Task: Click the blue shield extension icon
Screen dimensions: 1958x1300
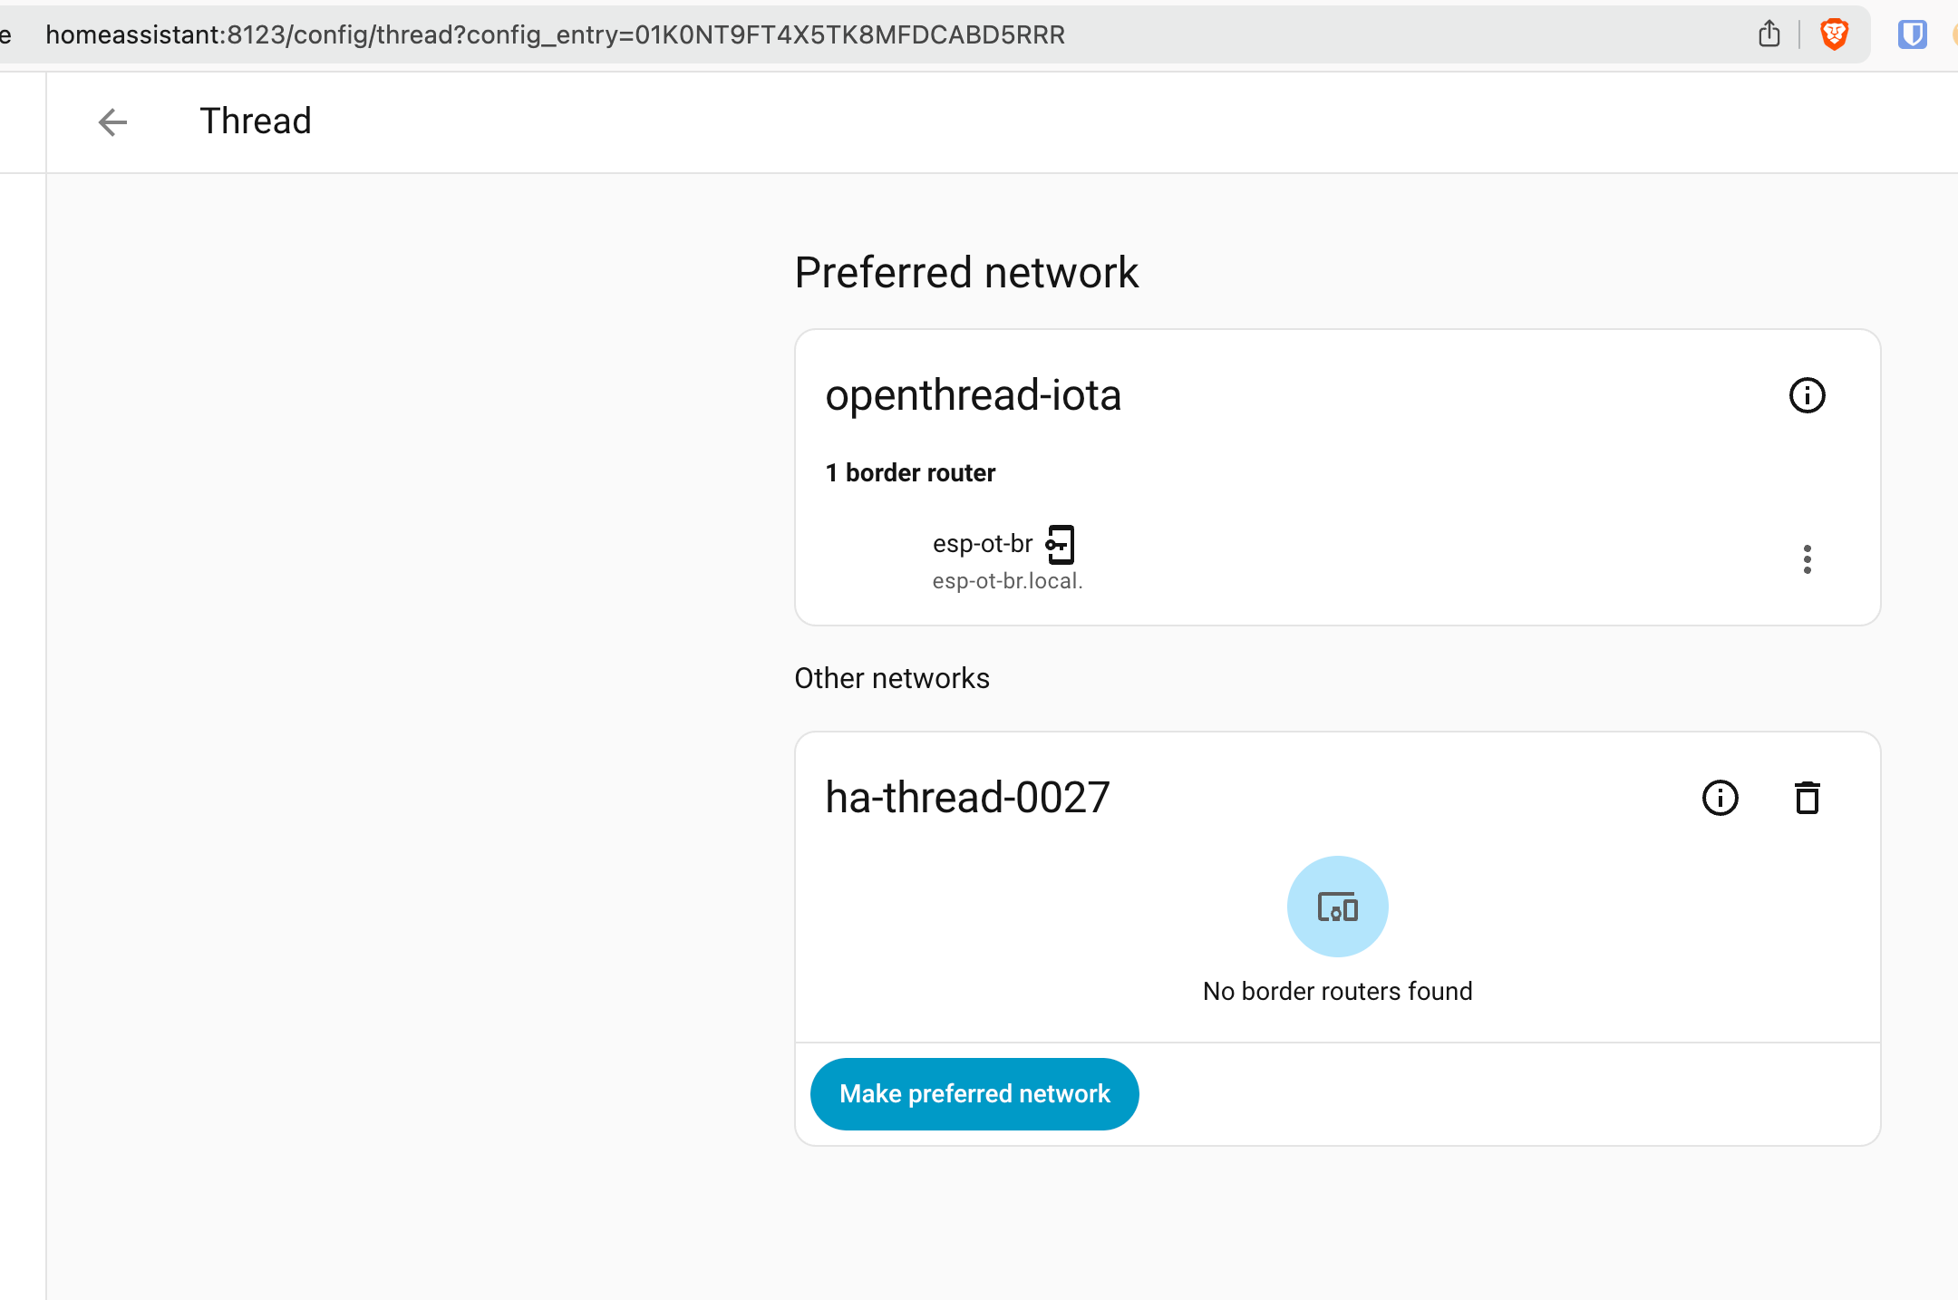Action: [x=1913, y=34]
